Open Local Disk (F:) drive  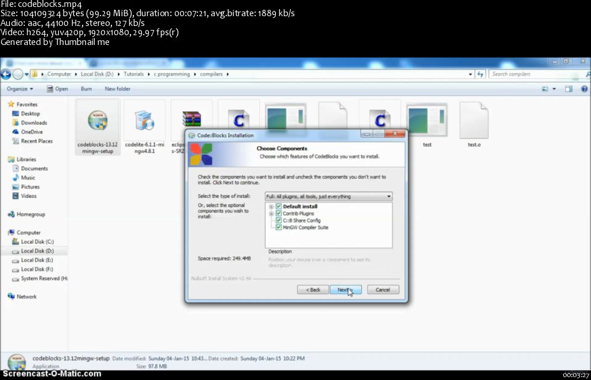click(x=33, y=269)
